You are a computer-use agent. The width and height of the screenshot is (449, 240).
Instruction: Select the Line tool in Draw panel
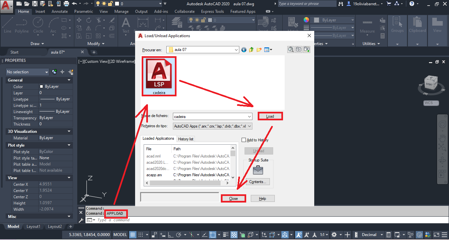(8, 25)
